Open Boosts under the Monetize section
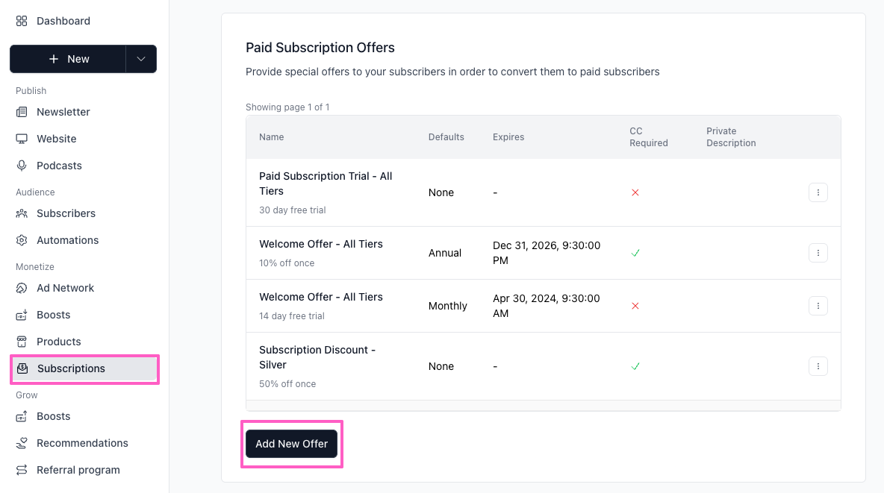884x493 pixels. coord(53,315)
